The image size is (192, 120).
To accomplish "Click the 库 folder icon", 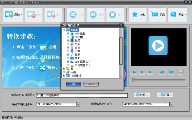I will (68, 69).
